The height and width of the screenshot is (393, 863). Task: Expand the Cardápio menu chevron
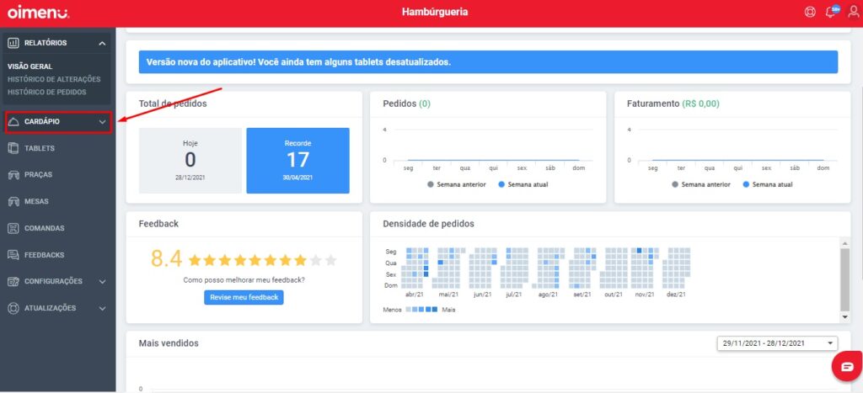pyautogui.click(x=102, y=122)
